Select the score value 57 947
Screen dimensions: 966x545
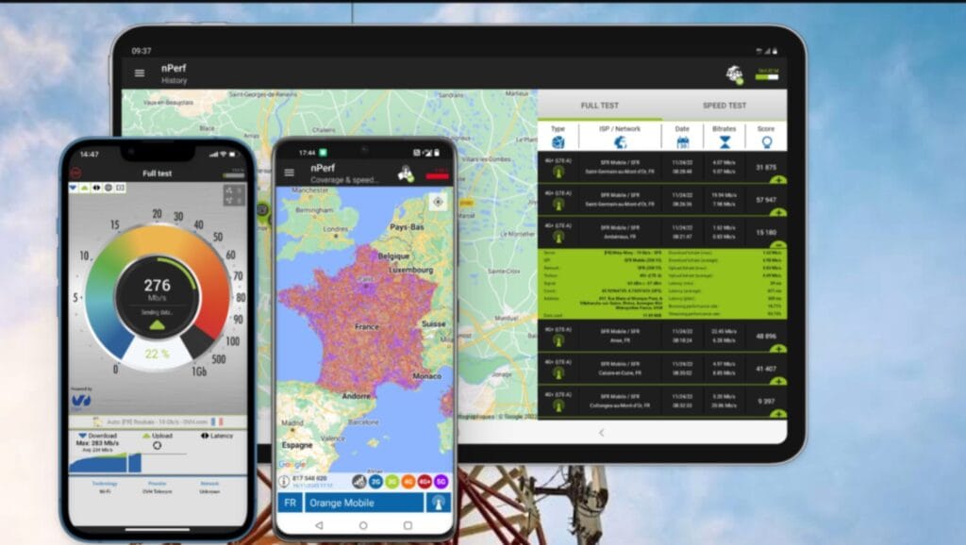click(766, 200)
